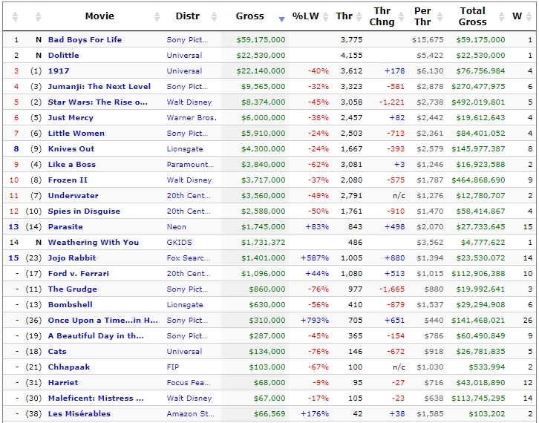
Task: Open Little Women movie link
Action: coord(76,134)
